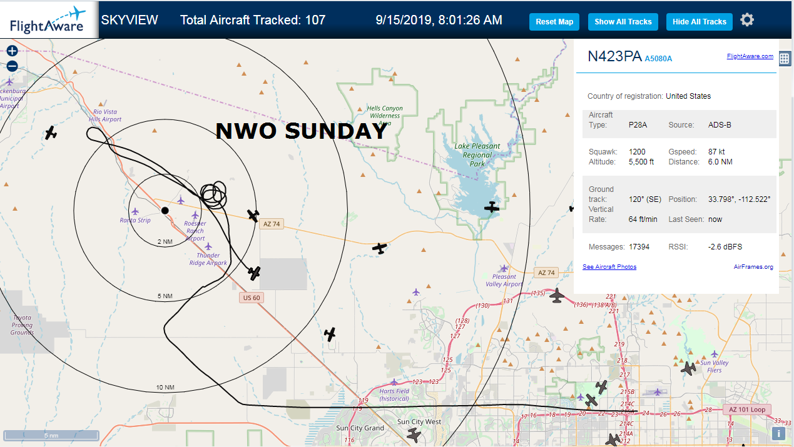The image size is (794, 447).
Task: Click the altitude value 5,500 ft
Action: point(641,162)
